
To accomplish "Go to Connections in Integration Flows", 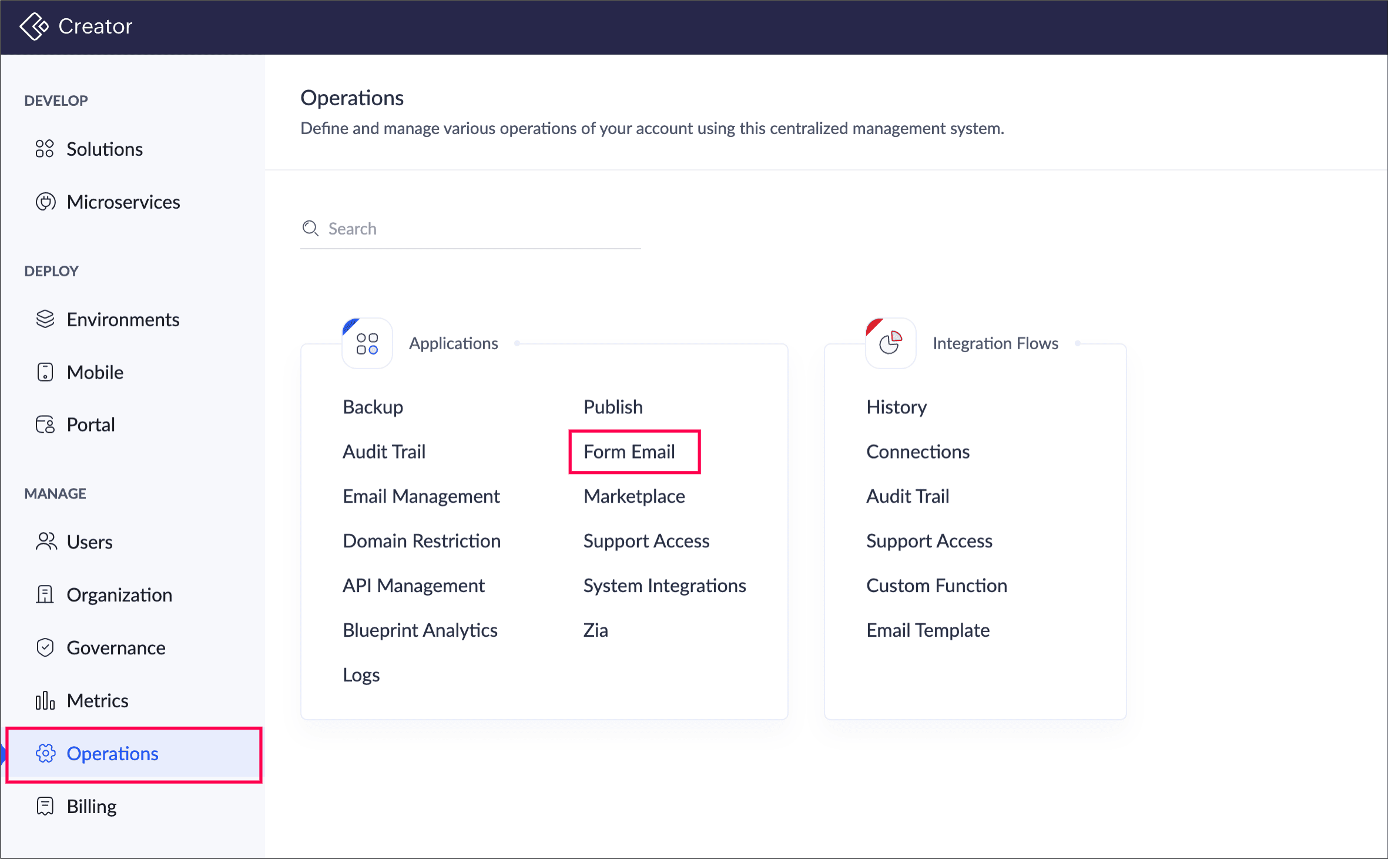I will click(917, 452).
